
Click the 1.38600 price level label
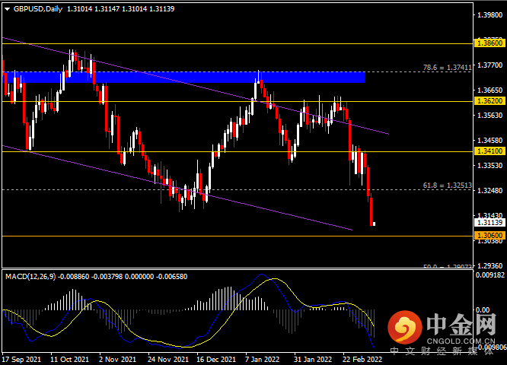486,44
